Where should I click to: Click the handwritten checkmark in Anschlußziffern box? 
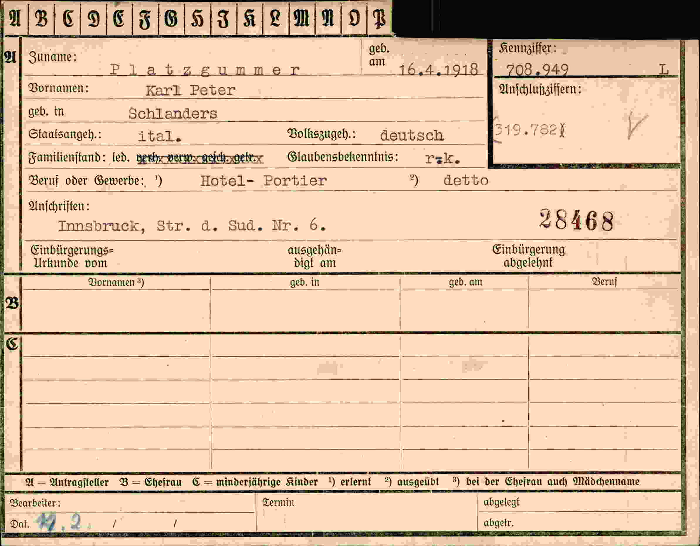[637, 125]
